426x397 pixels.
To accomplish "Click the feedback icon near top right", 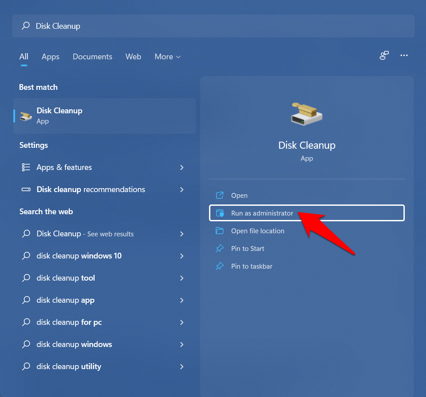I will [384, 56].
